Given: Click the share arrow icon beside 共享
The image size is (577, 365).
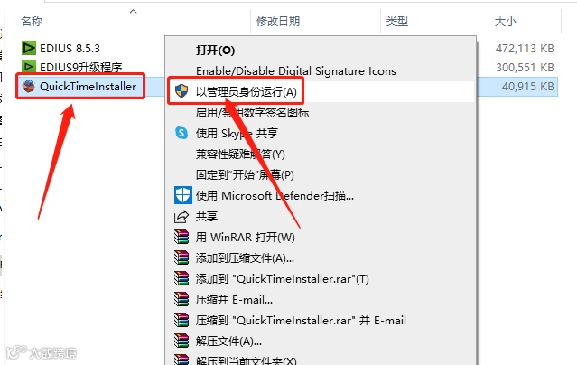Looking at the screenshot, I should tap(181, 216).
